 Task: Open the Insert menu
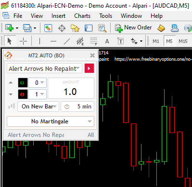point(58,16)
